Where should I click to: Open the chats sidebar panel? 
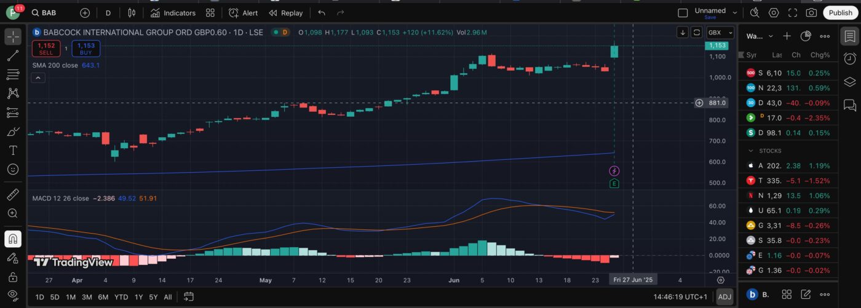pyautogui.click(x=849, y=105)
